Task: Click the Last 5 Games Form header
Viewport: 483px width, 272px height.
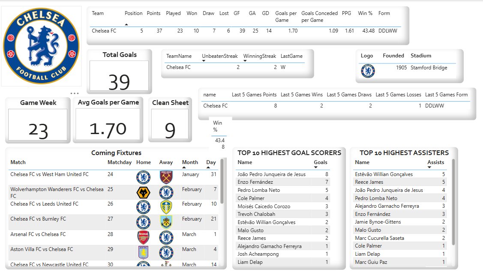Action: pyautogui.click(x=446, y=95)
